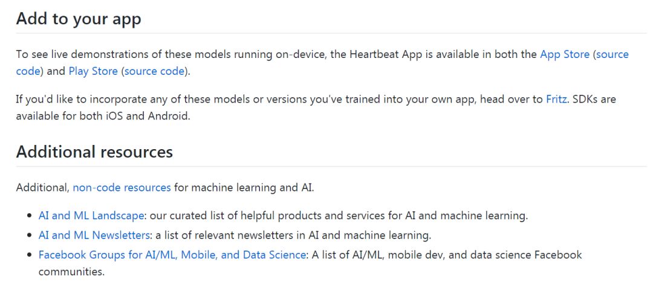Click the text available for both iOS and Android
This screenshot has height=288, width=653.
tap(103, 116)
